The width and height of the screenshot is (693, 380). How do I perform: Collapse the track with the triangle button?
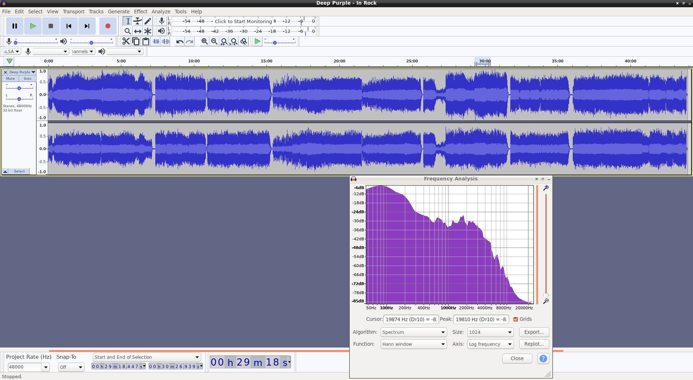pos(5,171)
